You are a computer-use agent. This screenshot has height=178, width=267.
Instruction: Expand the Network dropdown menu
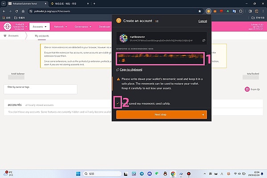point(61,27)
